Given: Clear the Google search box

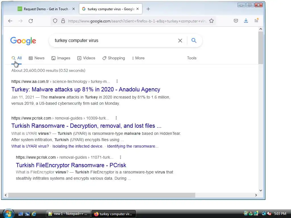Looking at the screenshot, I should tap(180, 40).
